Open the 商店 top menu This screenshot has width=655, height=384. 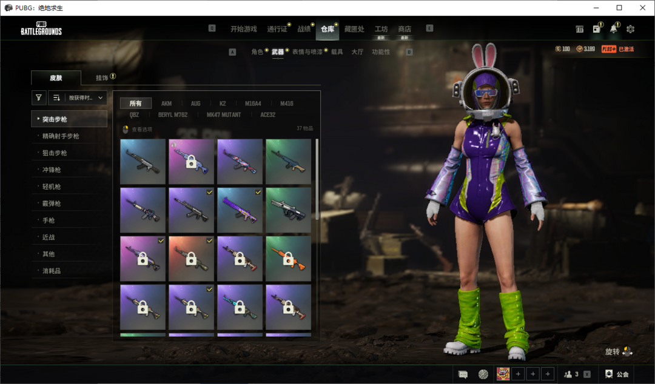click(405, 29)
